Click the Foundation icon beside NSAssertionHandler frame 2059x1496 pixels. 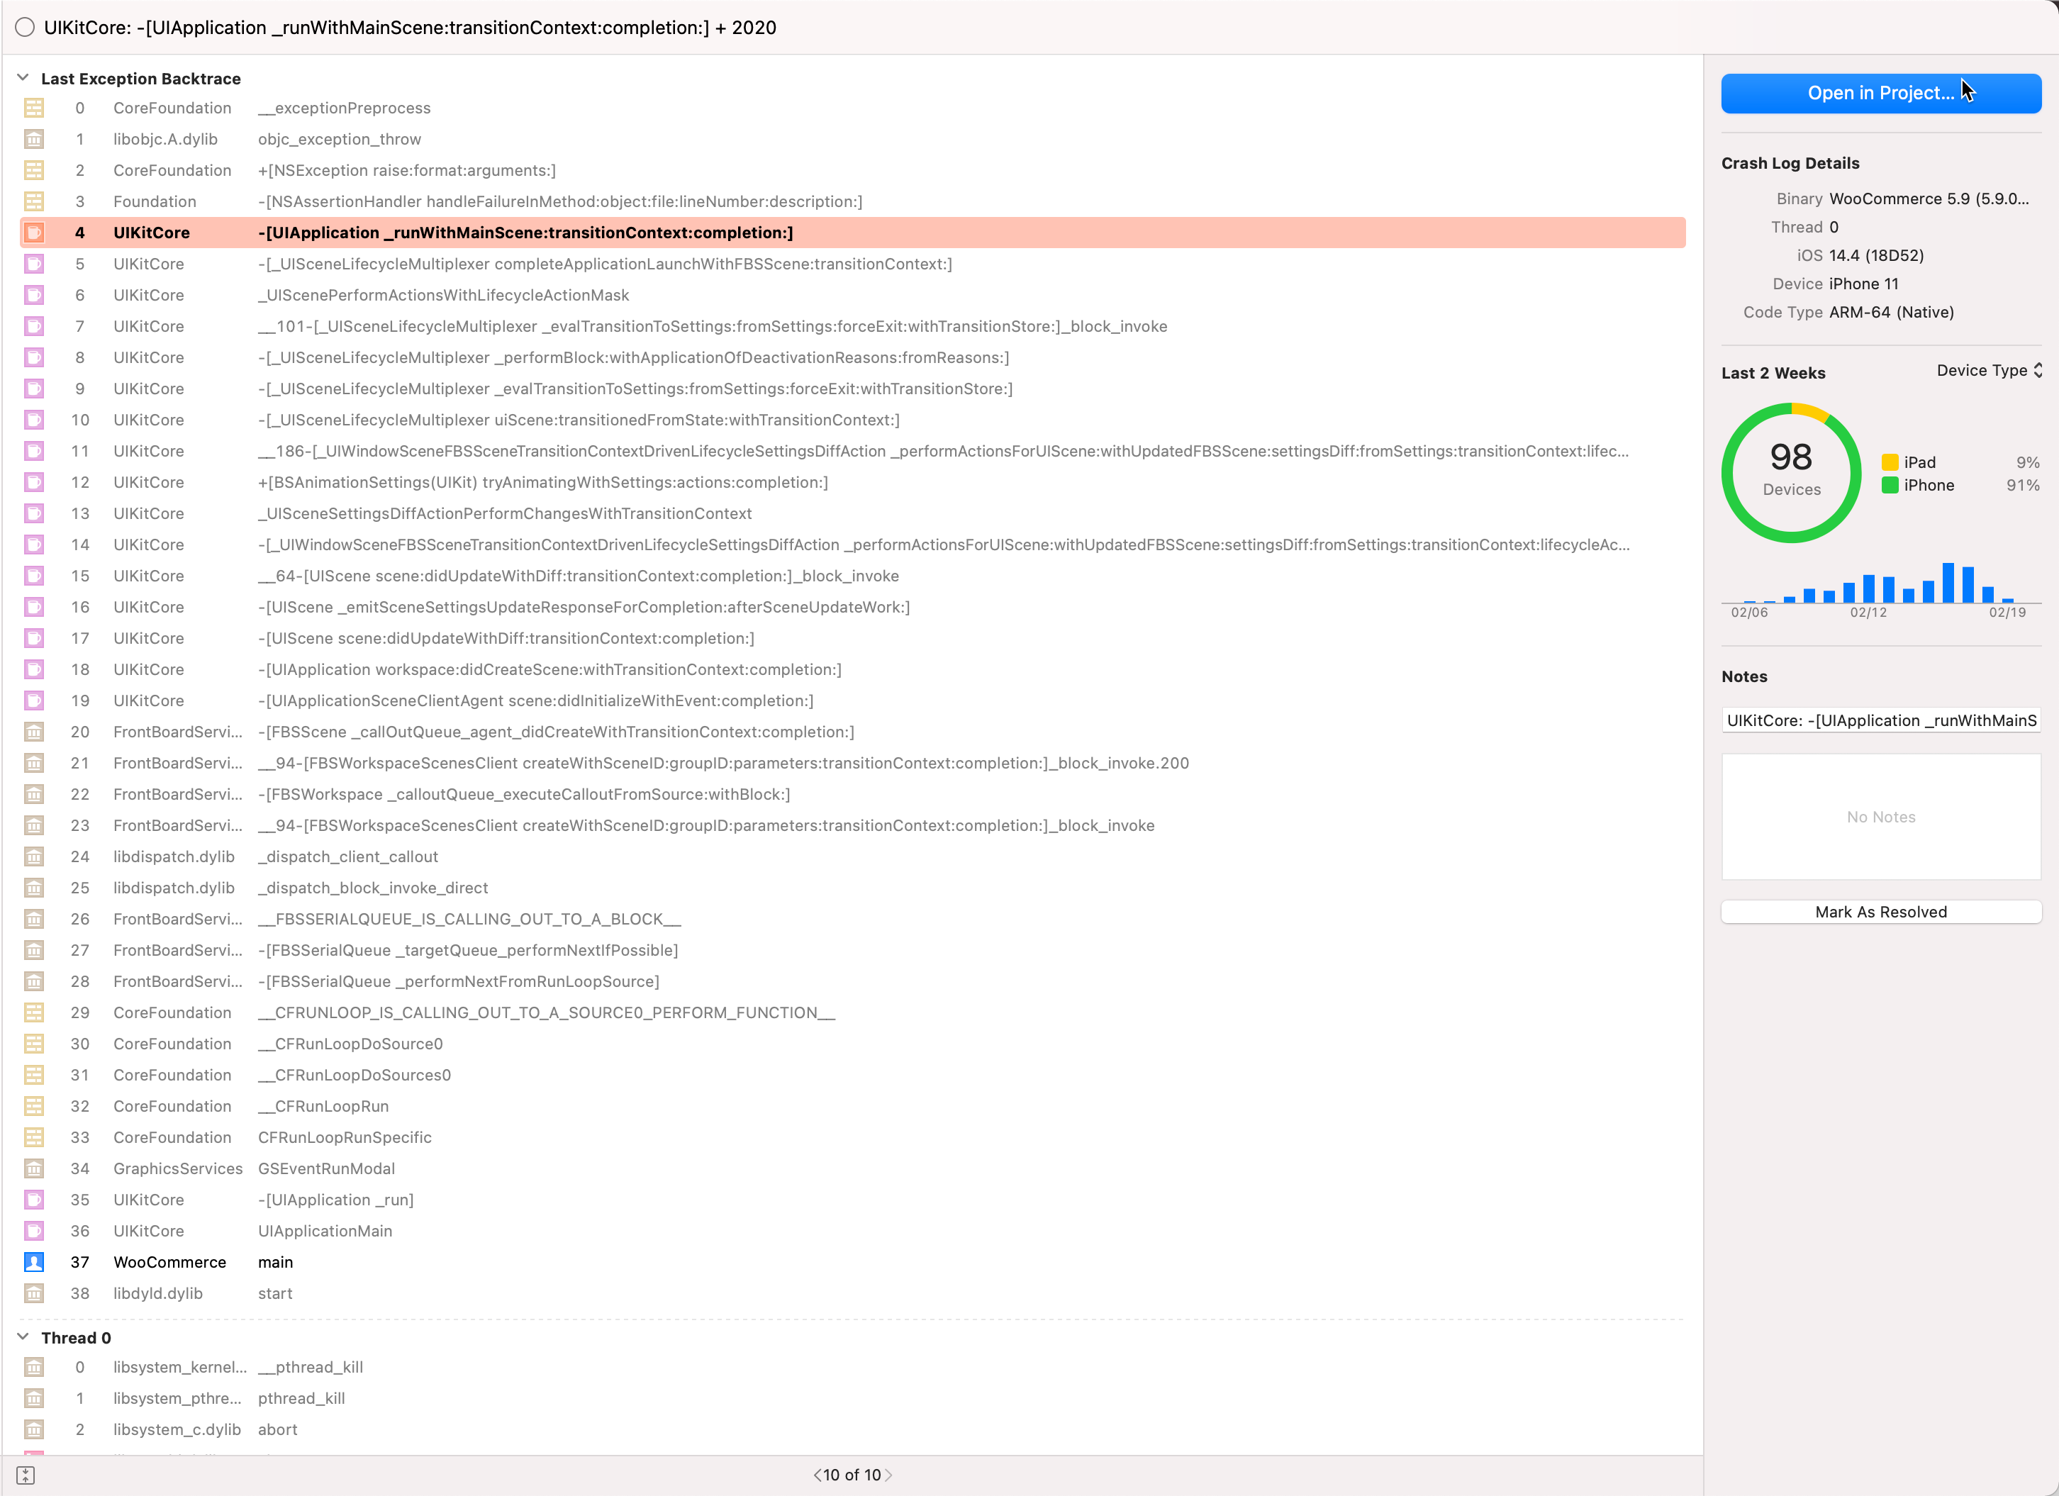click(x=33, y=201)
